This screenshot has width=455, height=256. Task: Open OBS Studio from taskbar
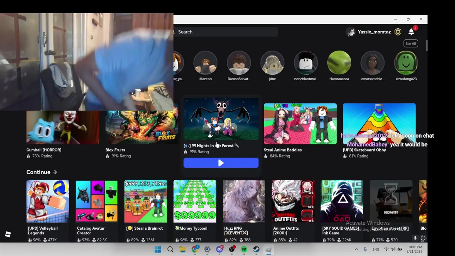coord(232,250)
